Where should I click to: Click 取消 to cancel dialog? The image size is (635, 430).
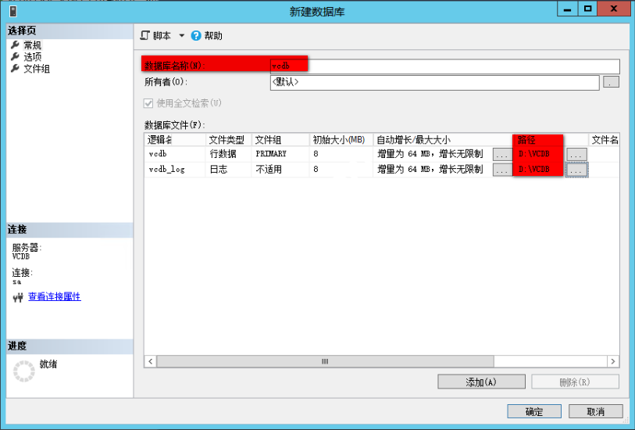click(x=596, y=411)
